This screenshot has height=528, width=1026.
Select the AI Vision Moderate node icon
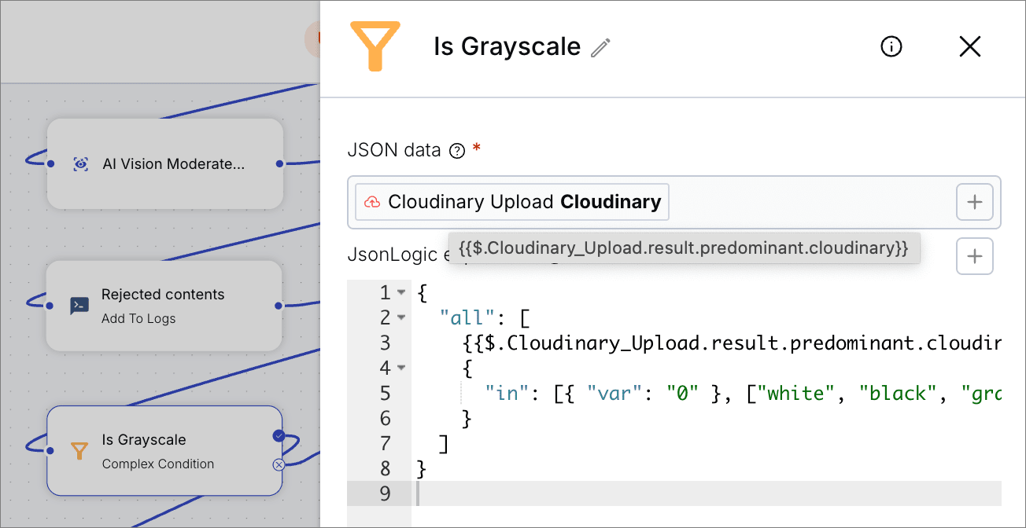pos(80,164)
